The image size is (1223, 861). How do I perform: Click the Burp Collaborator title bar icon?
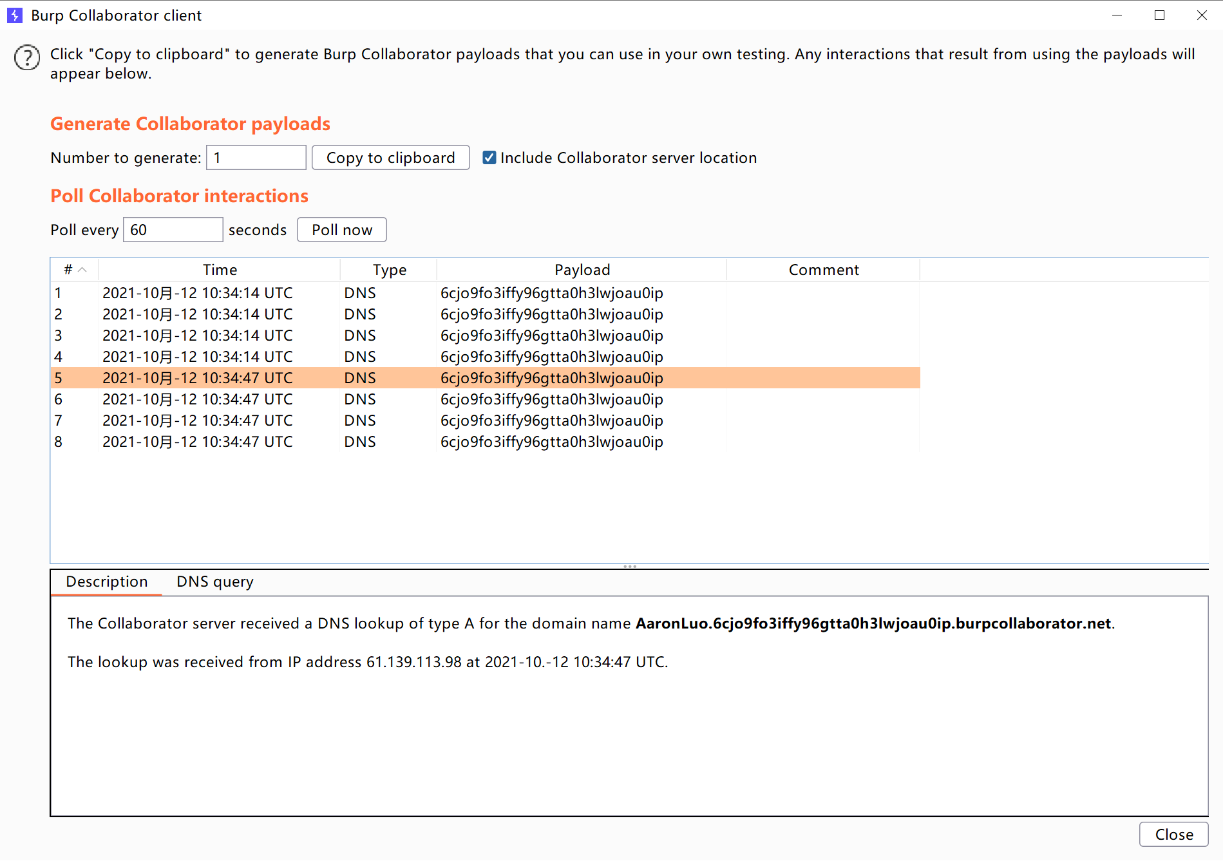[x=14, y=15]
